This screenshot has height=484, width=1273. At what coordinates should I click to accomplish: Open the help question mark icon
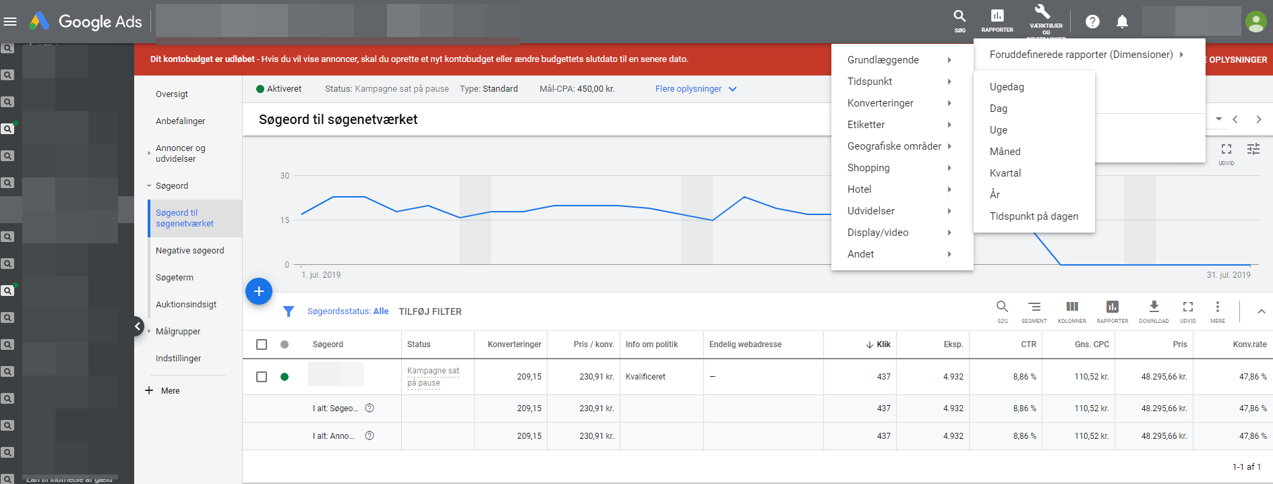[x=1092, y=22]
